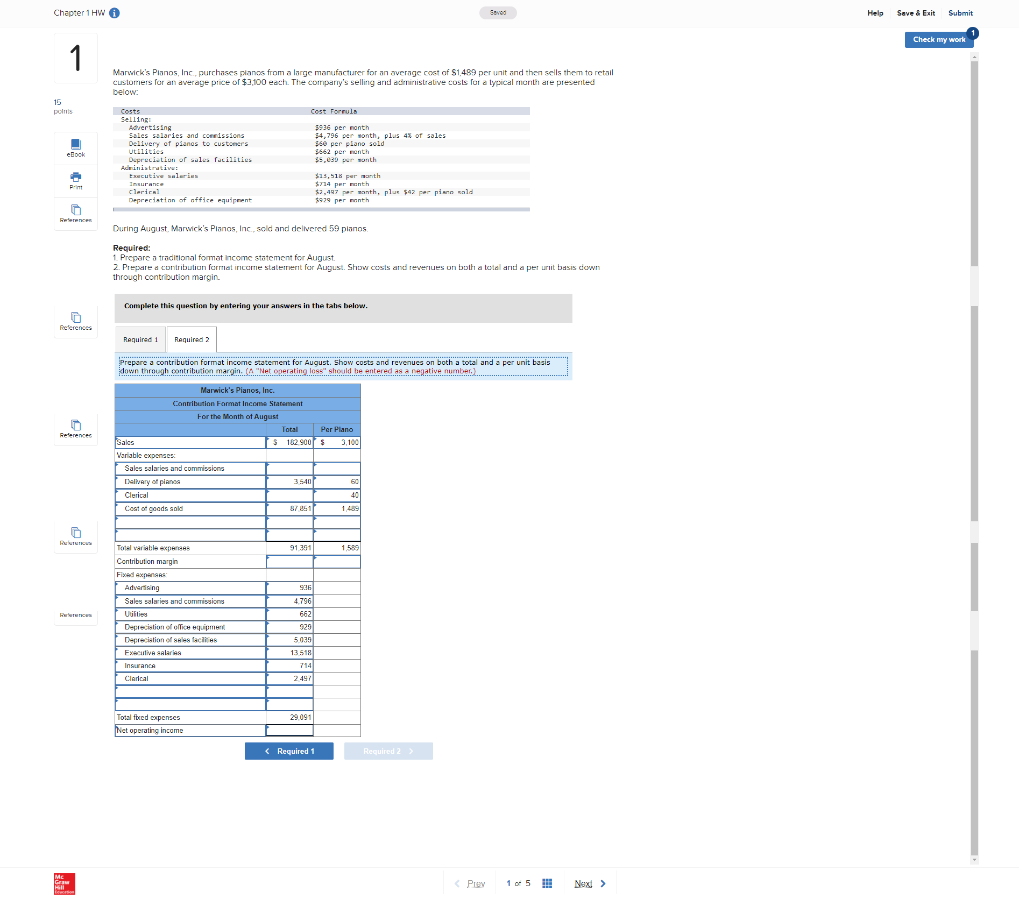
Task: Click the Check my work button
Action: point(938,39)
